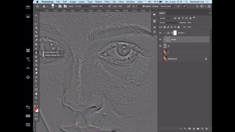Hide the H layer
Image resolution: width=235 pixels, height=132 pixels.
click(x=160, y=46)
